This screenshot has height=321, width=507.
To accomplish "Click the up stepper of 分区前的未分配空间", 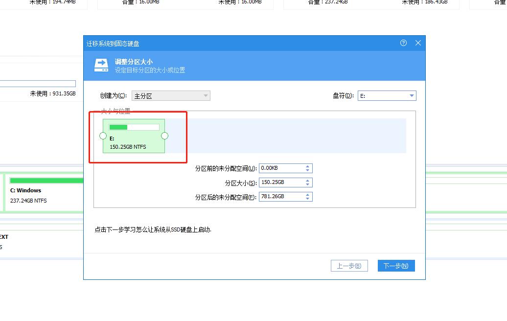I will [x=307, y=166].
